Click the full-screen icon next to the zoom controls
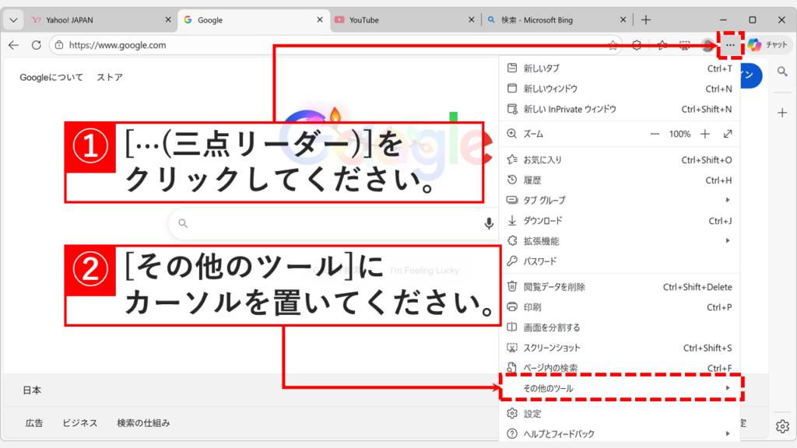 coord(727,133)
